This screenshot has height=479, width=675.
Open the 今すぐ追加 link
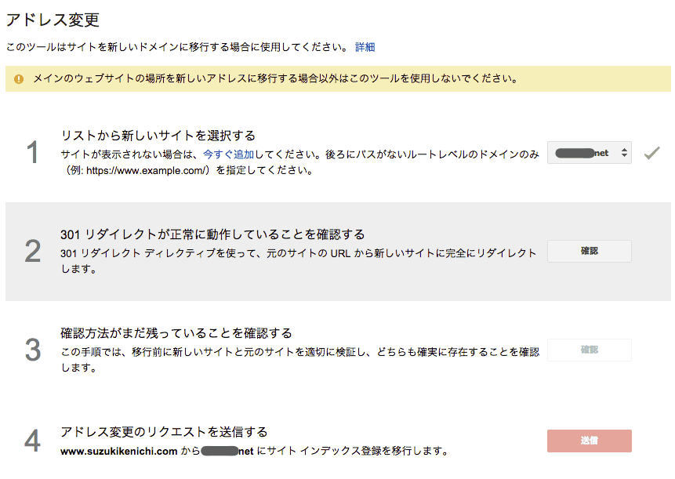pos(228,154)
